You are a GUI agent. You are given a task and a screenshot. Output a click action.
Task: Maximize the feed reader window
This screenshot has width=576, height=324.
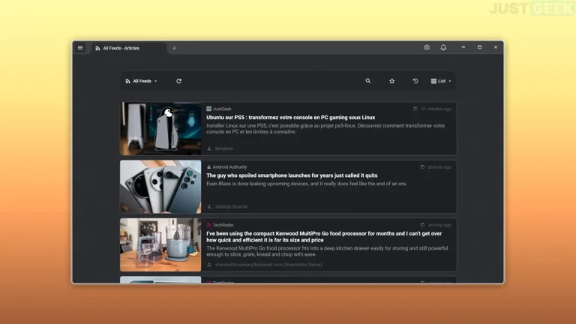479,47
